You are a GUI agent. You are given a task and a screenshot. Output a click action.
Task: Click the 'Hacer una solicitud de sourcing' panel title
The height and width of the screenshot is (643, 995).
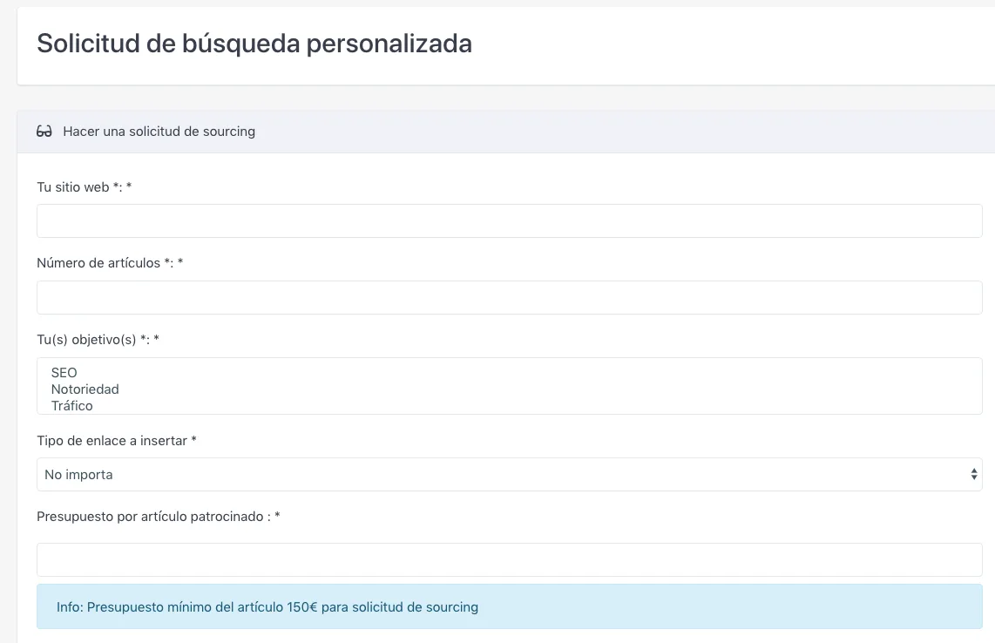coord(159,132)
